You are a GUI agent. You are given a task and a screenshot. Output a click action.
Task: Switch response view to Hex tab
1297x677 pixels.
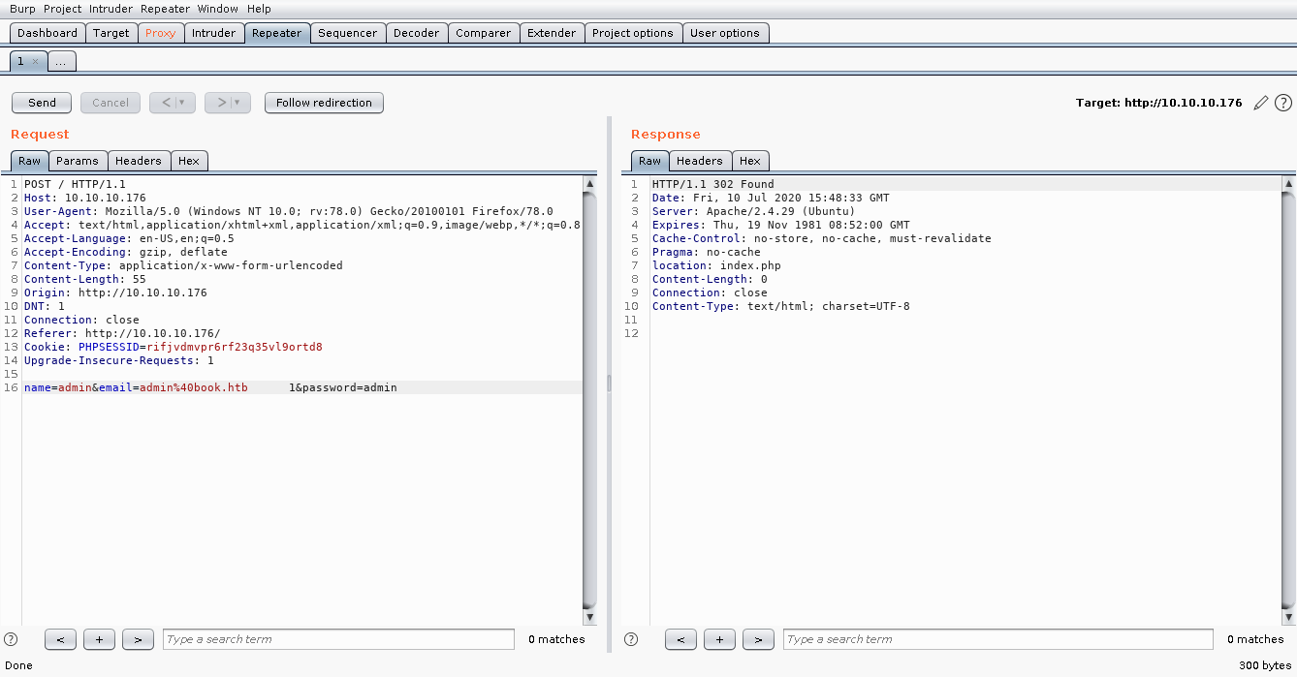click(x=750, y=161)
